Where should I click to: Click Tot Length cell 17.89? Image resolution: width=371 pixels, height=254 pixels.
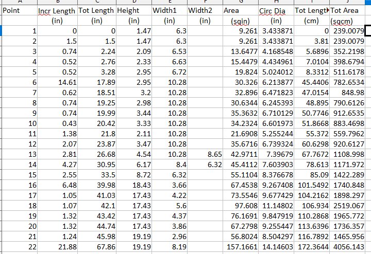pyautogui.click(x=97, y=82)
